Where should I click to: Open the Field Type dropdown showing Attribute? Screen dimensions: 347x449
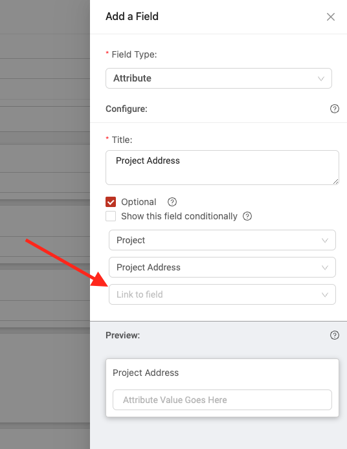219,78
